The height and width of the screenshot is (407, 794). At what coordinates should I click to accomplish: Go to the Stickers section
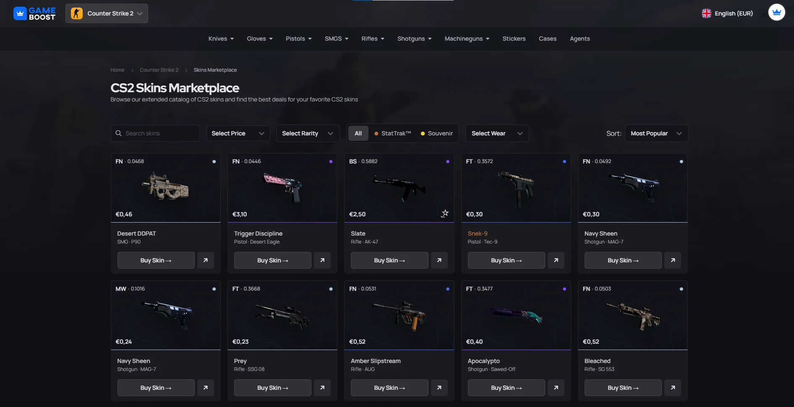coord(514,39)
